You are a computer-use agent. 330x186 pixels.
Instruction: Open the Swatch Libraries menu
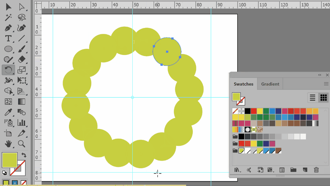(238, 170)
